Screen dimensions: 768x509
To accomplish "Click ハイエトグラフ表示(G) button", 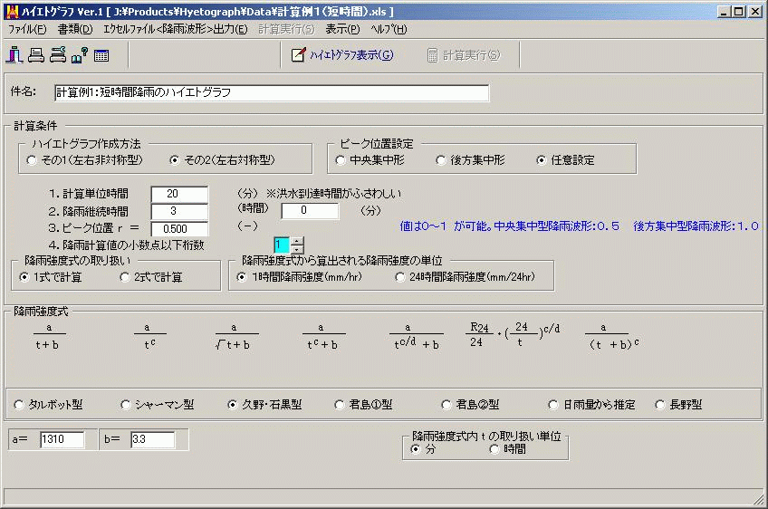I will [343, 55].
